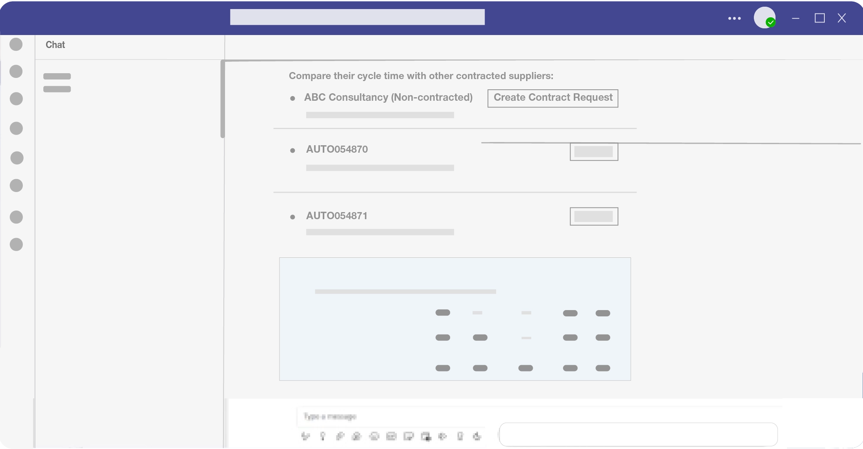Open the emoji smiley picker icon
Screen dimensions: 863x449
click(374, 436)
